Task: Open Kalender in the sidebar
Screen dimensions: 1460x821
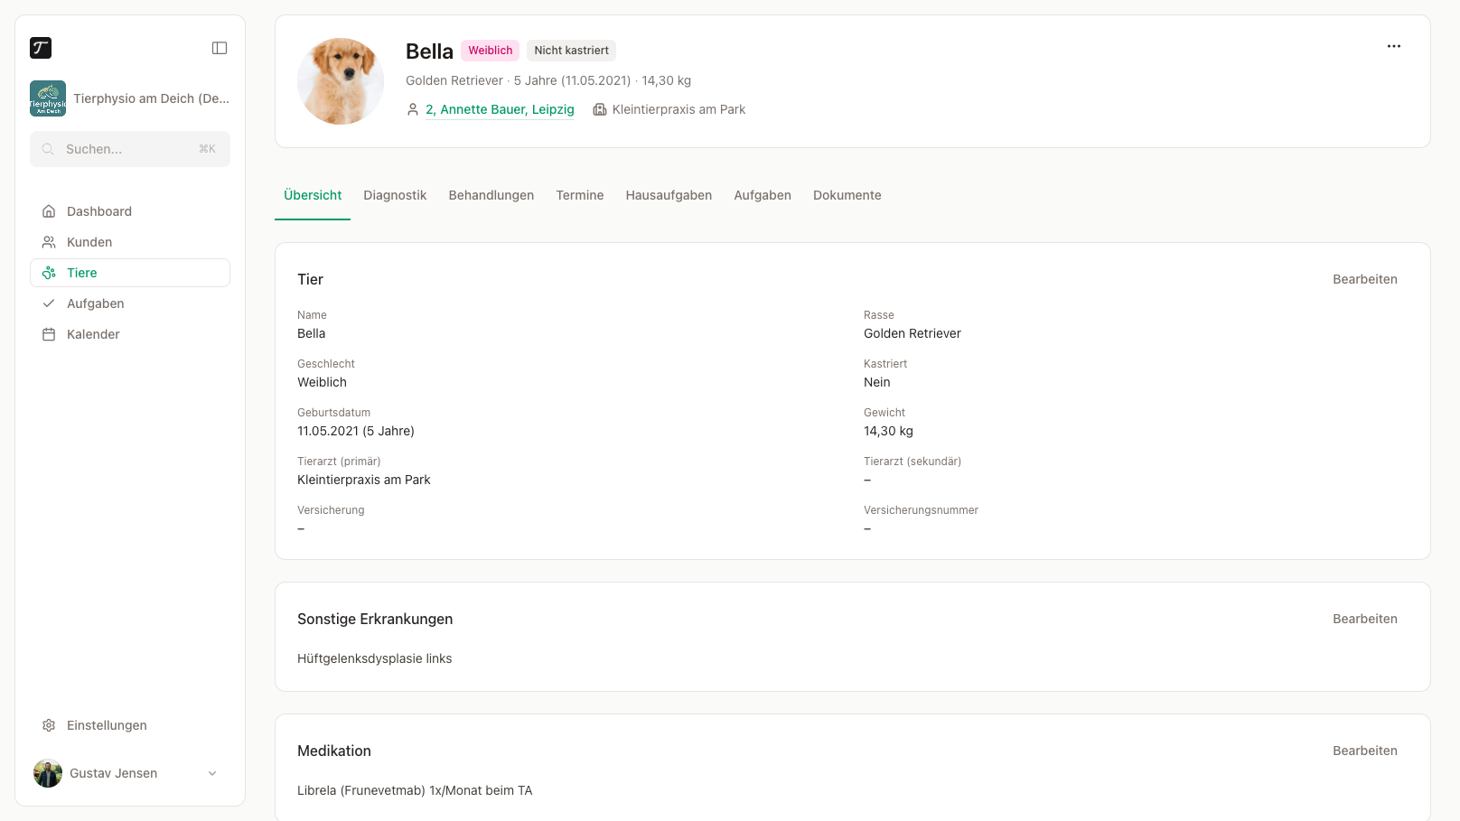Action: coord(130,334)
